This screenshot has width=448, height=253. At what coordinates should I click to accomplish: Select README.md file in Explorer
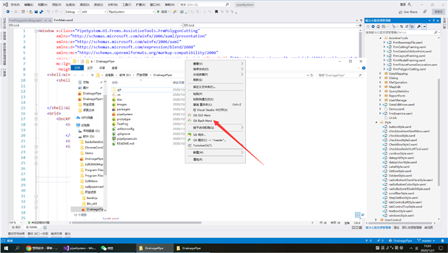pos(125,143)
